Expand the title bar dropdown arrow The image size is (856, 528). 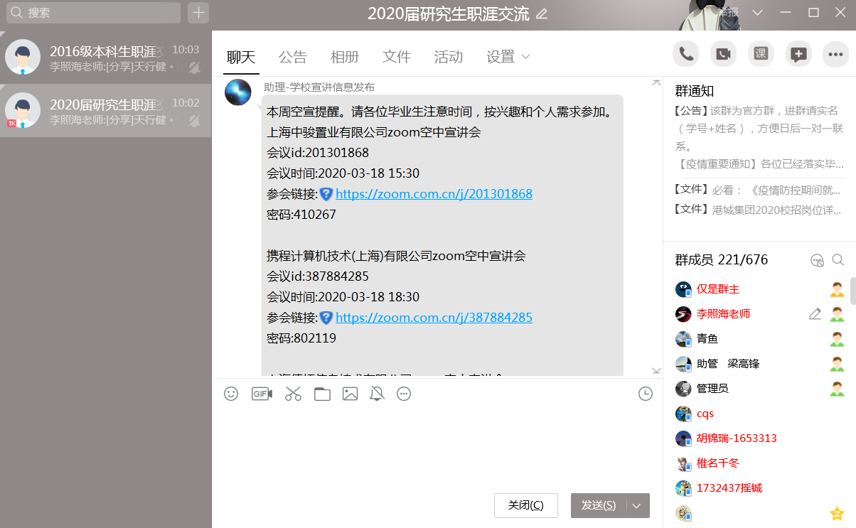tap(757, 13)
